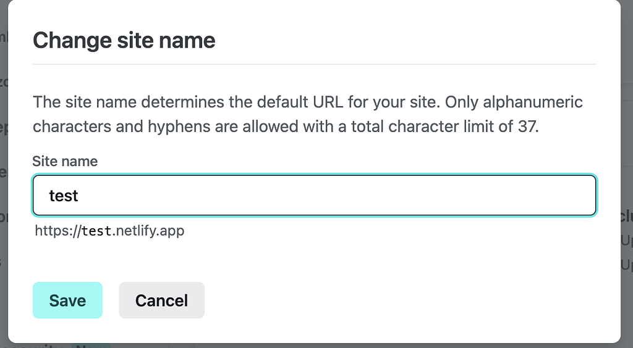Click the "https://" prefix below the field
This screenshot has width=633, height=348.
(58, 231)
